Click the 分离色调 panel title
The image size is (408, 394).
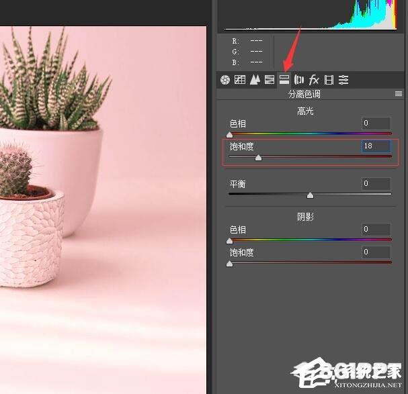(x=304, y=94)
